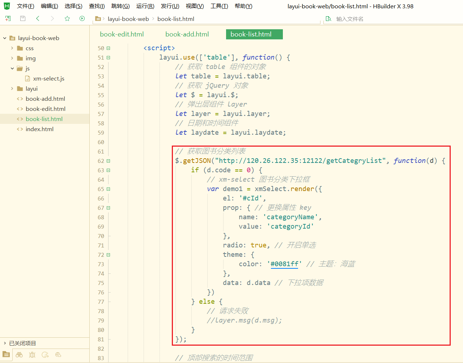Viewport: 463px width, 363px height.
Task: Open the 发行(U) menu
Action: tap(170, 6)
